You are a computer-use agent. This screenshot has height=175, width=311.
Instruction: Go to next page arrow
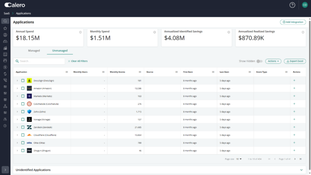click(295, 159)
